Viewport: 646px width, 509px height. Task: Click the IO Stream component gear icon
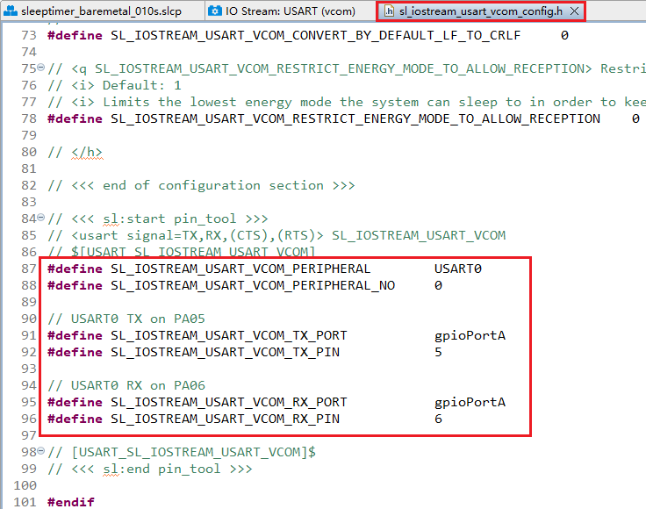pos(216,11)
